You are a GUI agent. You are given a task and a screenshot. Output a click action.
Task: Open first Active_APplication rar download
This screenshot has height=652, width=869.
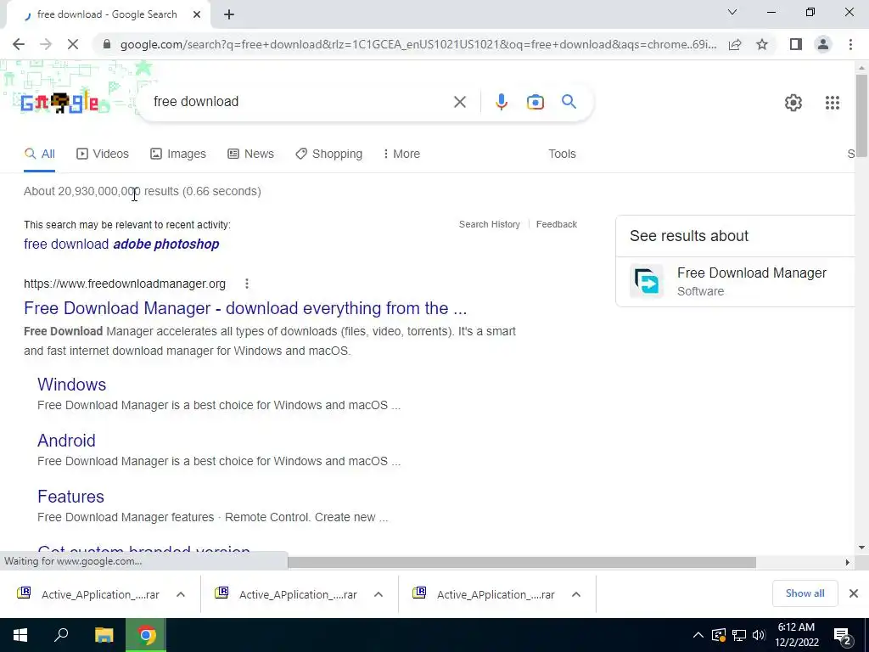click(88, 594)
